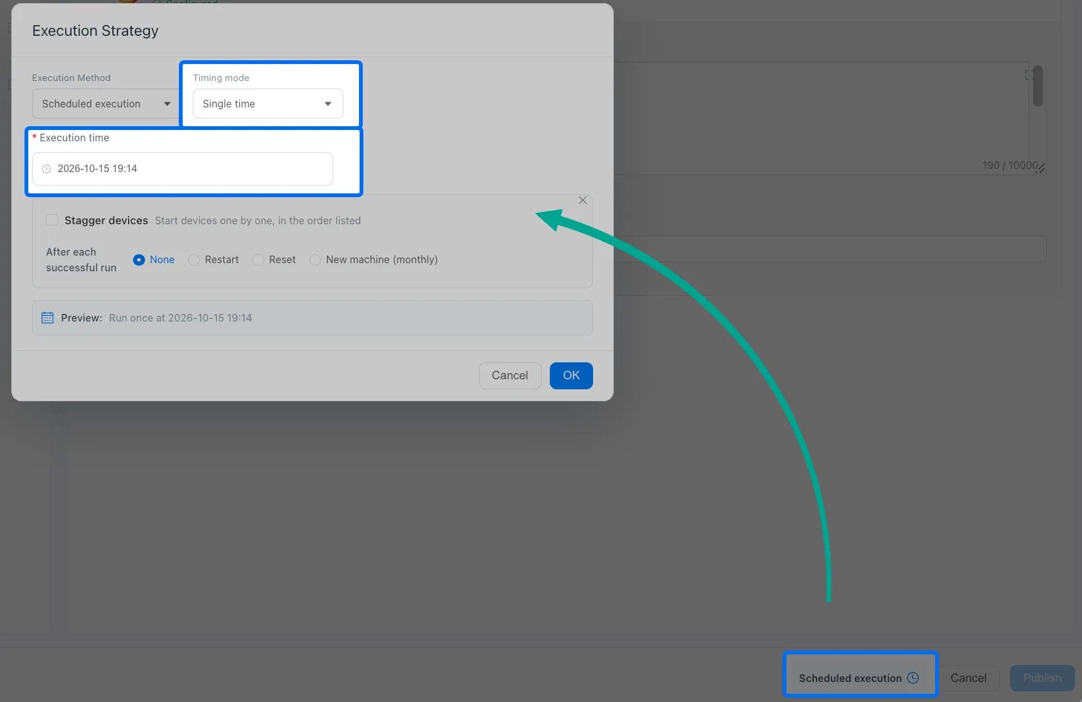Open the Timing mode Single time dropdown
The height and width of the screenshot is (702, 1082).
tap(268, 104)
